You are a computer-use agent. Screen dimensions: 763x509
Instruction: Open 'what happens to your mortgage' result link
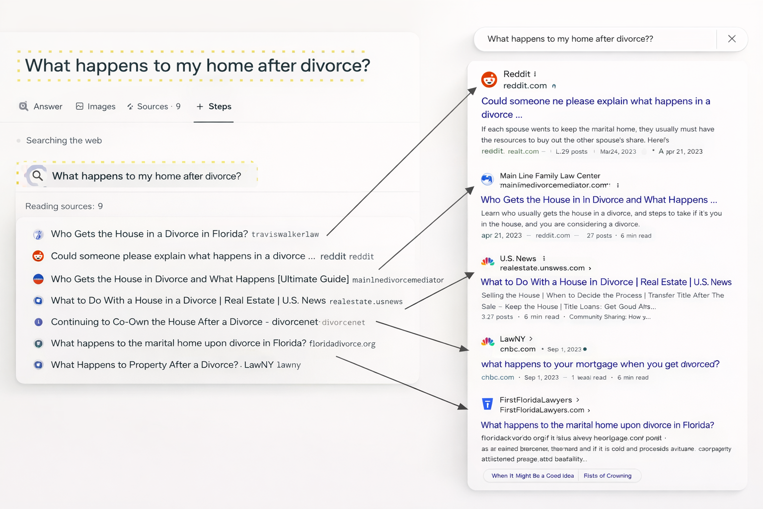[600, 364]
